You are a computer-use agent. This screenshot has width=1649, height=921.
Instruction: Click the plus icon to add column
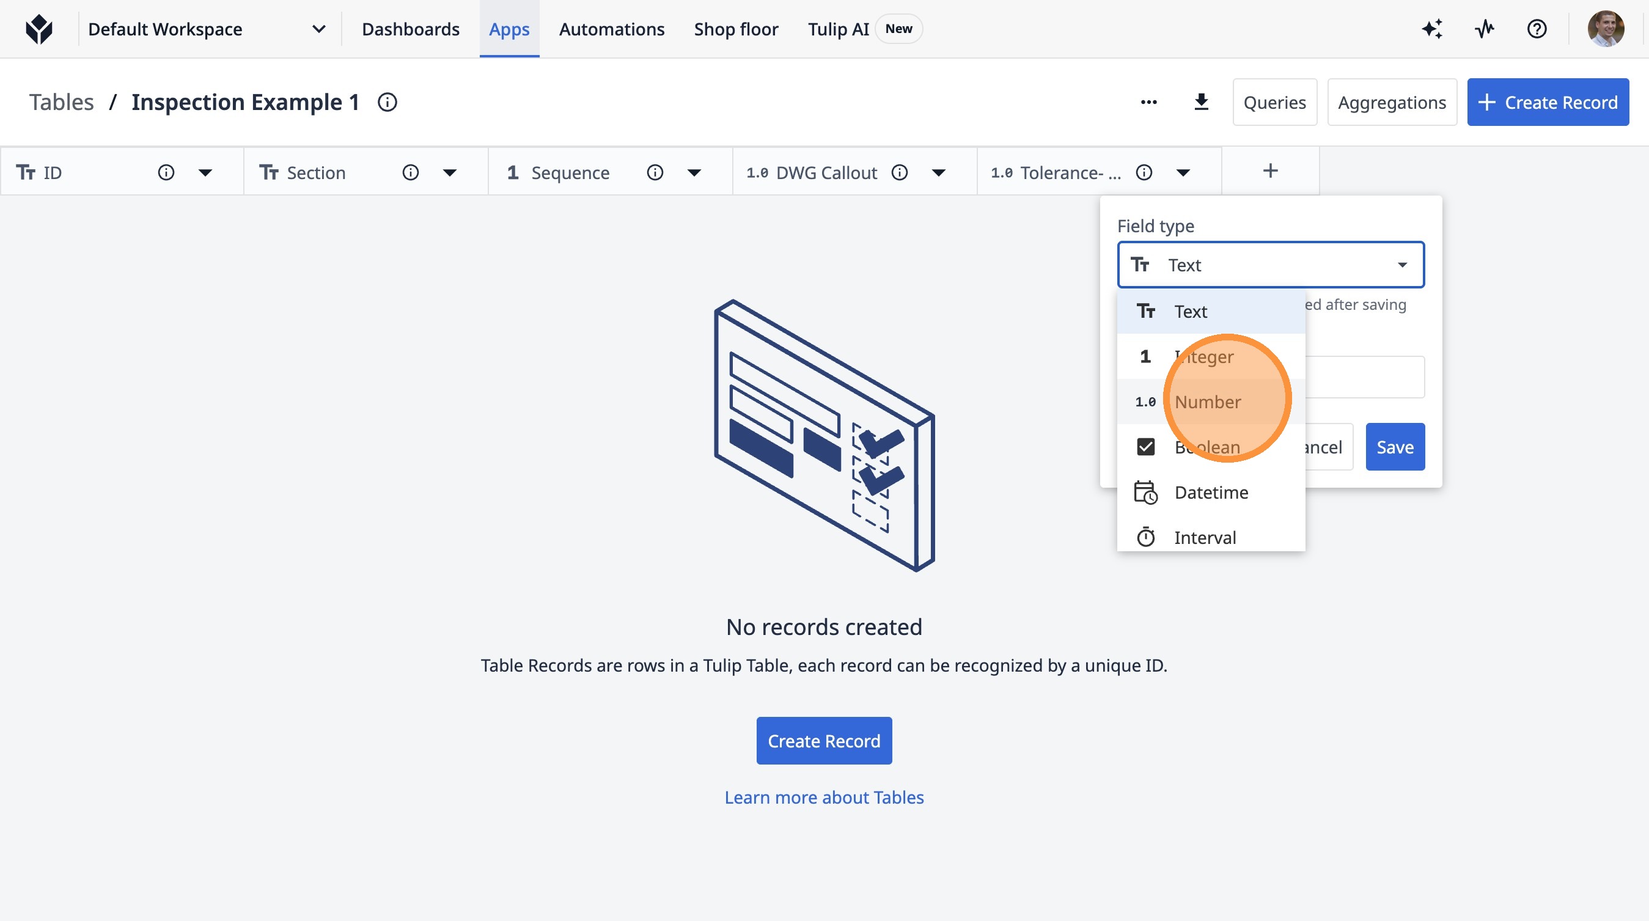coord(1270,171)
